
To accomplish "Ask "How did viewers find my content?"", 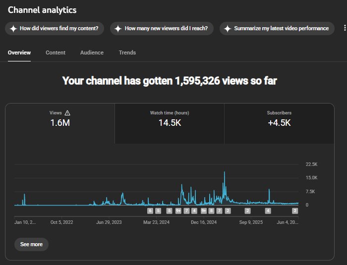I will [x=55, y=28].
